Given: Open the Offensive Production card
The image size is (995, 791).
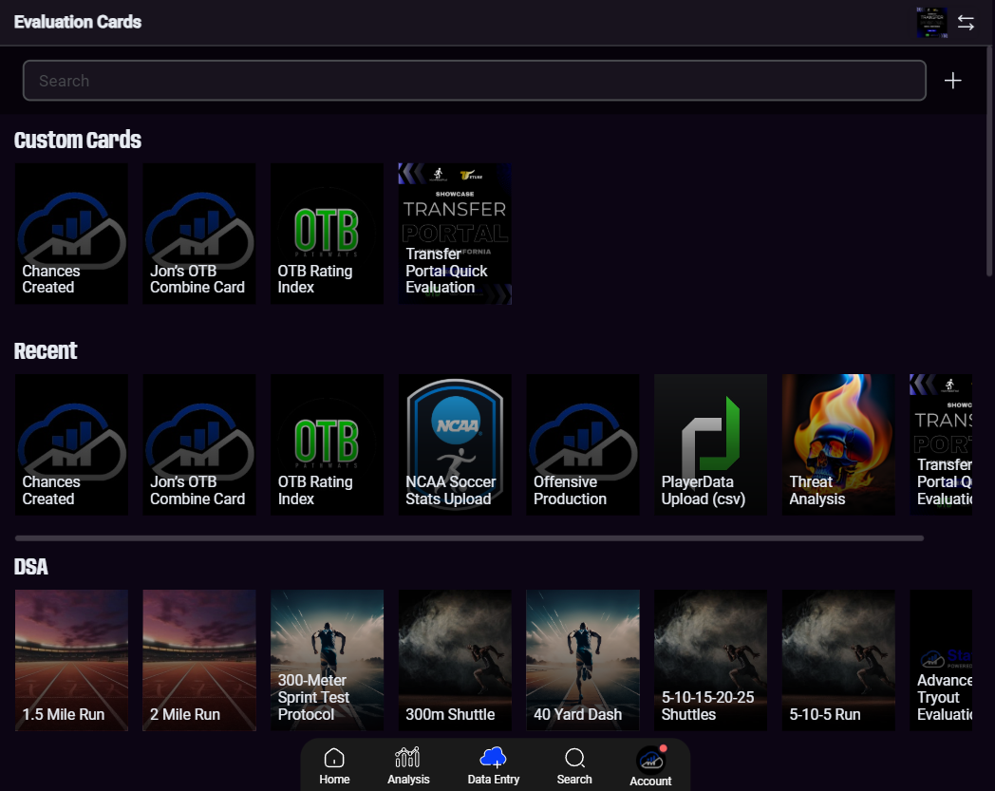Looking at the screenshot, I should pyautogui.click(x=583, y=444).
